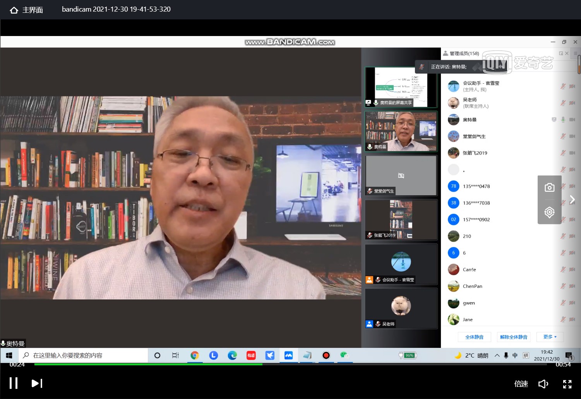Click the 全体静音 button
Viewport: 581px width, 399px height.
474,337
